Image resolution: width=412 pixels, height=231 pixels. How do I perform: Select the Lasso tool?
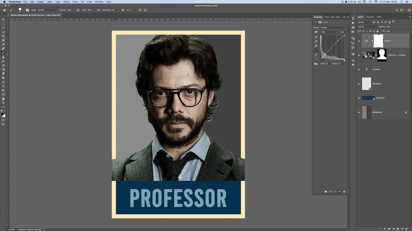[3, 28]
